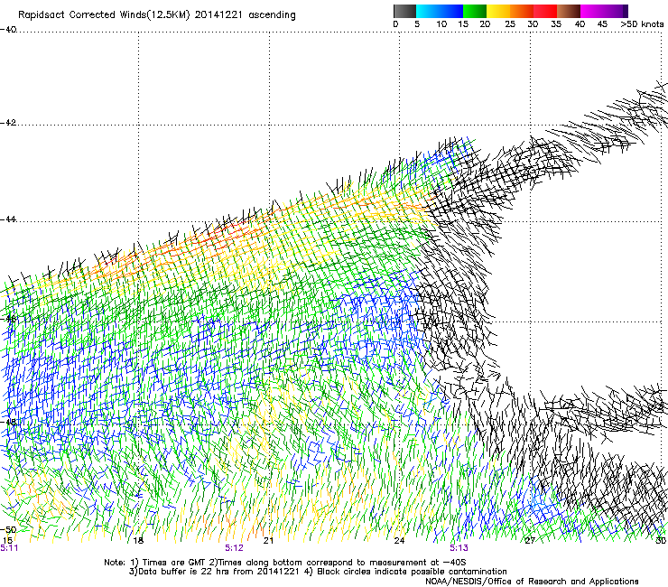Click the '18' longitude axis label
This screenshot has width=668, height=587.
click(138, 541)
